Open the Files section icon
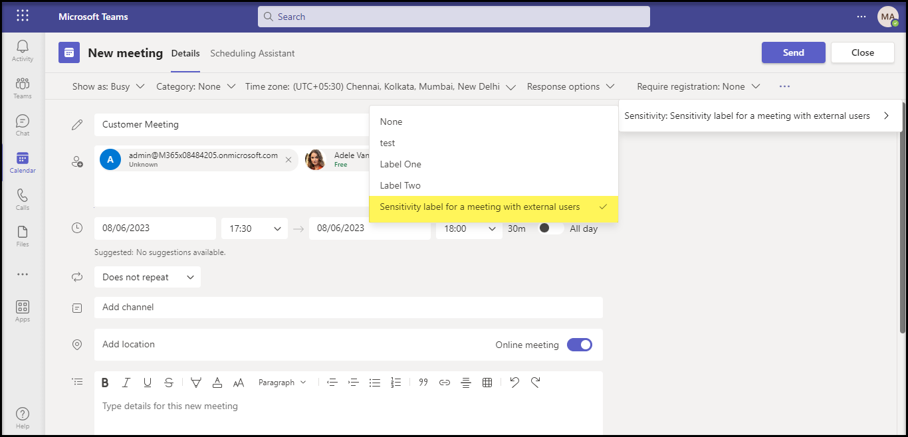Image resolution: width=908 pixels, height=437 pixels. 23,236
